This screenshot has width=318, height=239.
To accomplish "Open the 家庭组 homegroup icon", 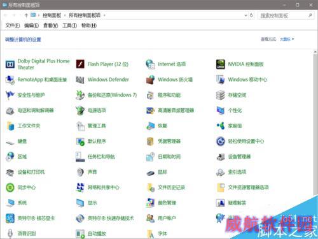I will [x=221, y=126].
